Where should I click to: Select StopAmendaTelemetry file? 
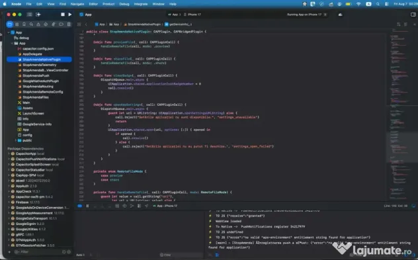point(39,65)
